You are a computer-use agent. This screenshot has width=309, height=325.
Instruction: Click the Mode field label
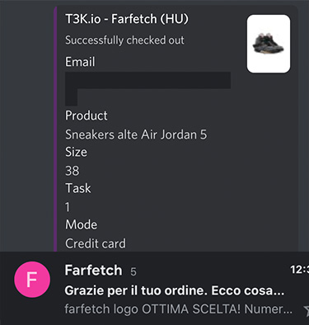82,224
